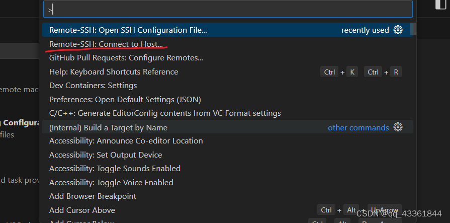The image size is (450, 223).
Task: Click the command palette input field
Action: 228,9
